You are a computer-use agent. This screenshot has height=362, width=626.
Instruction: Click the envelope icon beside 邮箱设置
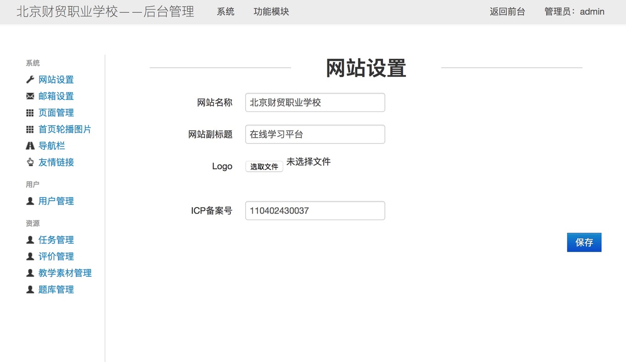[x=30, y=96]
